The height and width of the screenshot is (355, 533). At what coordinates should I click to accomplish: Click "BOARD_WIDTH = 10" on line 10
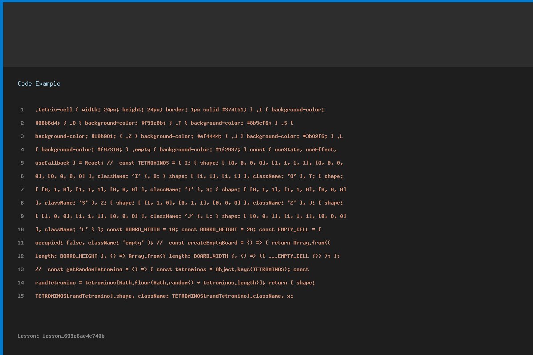pos(151,229)
